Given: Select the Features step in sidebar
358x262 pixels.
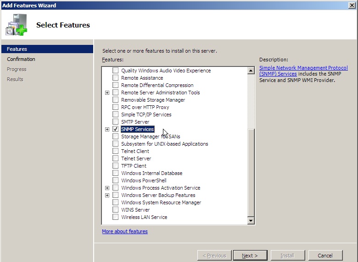Looking at the screenshot, I should coord(17,49).
